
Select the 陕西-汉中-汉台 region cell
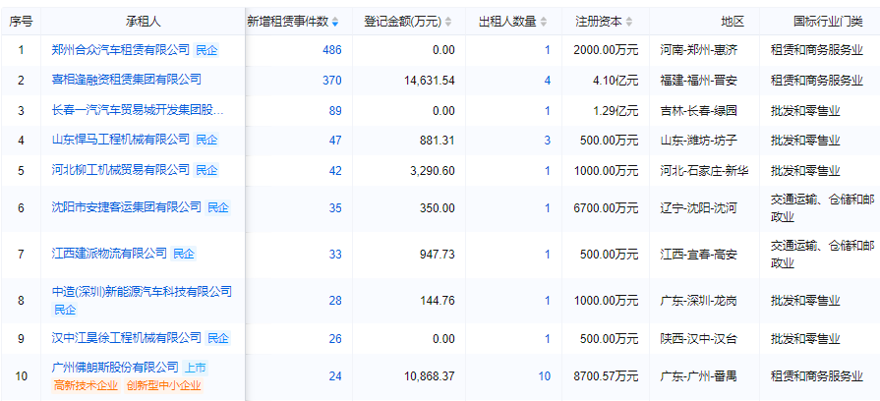[x=699, y=339]
